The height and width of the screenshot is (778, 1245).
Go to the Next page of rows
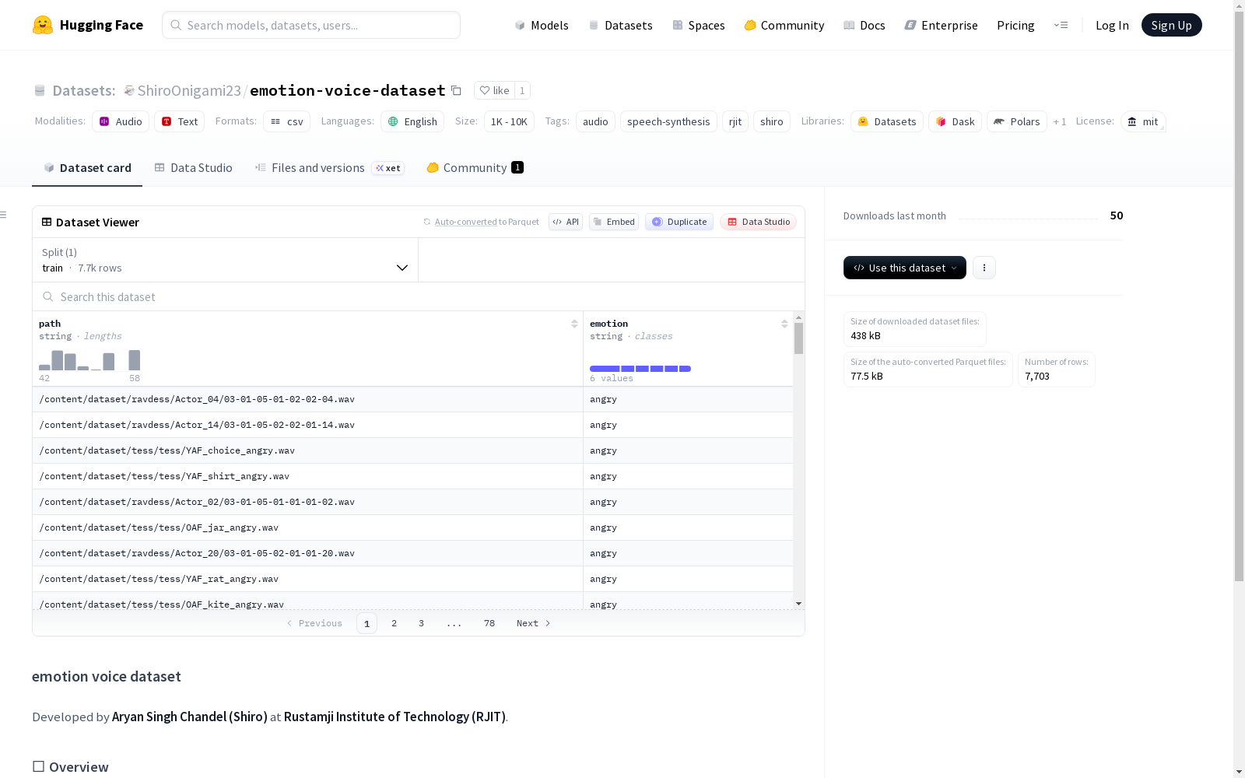[x=534, y=623]
